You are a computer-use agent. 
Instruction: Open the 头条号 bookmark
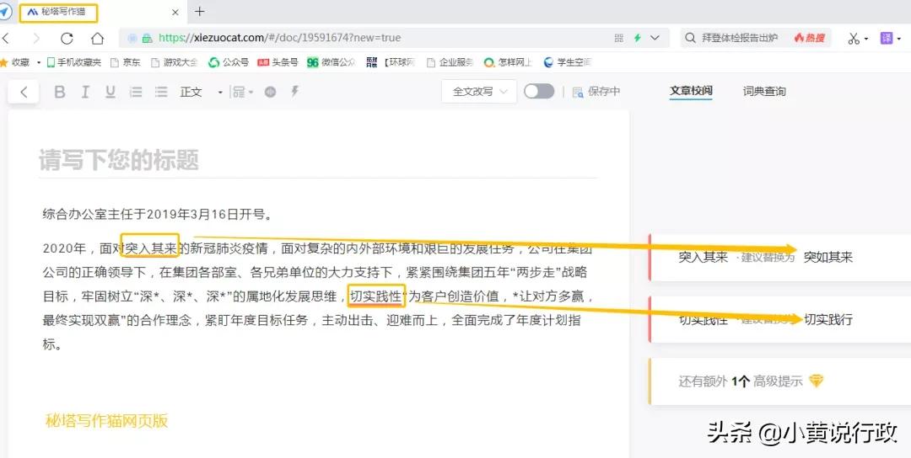tap(278, 62)
